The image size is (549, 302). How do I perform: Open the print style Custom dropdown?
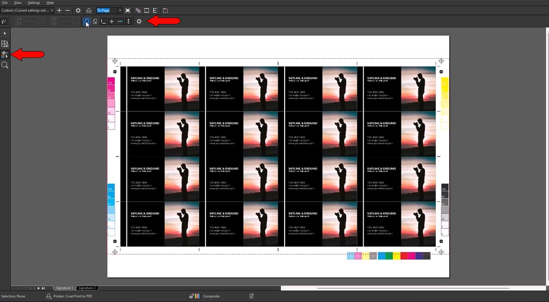(x=51, y=10)
